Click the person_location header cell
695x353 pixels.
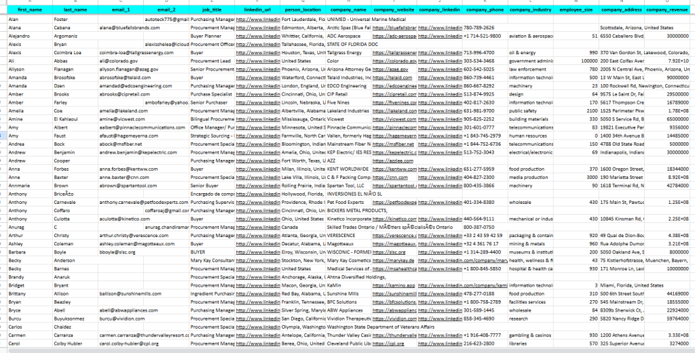303,9
